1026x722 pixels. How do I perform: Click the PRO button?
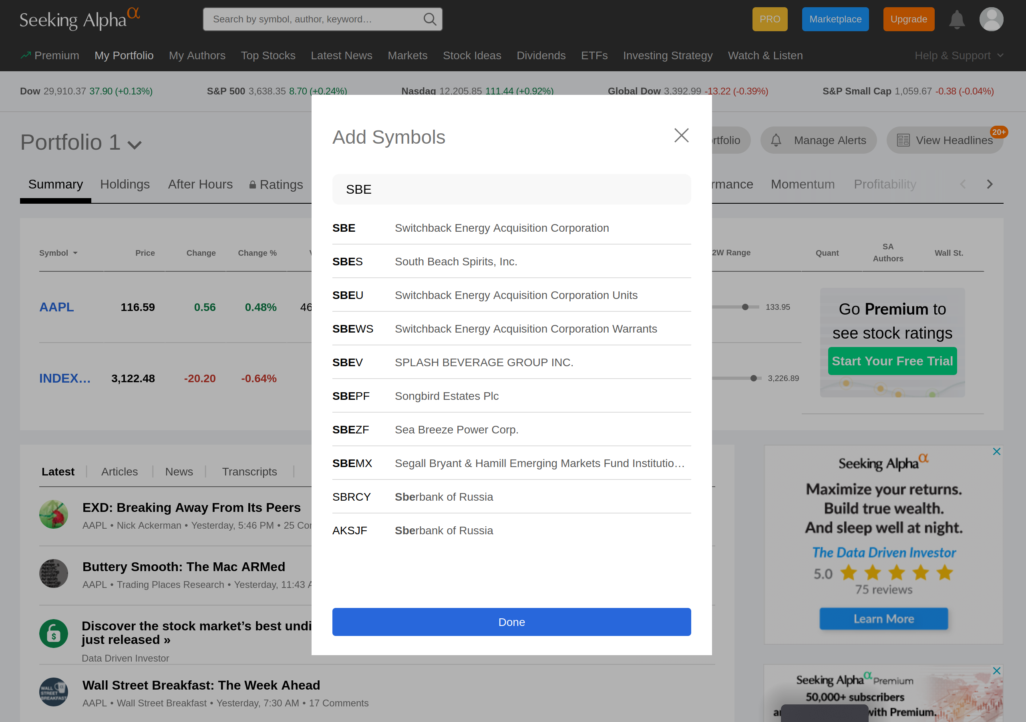click(770, 19)
